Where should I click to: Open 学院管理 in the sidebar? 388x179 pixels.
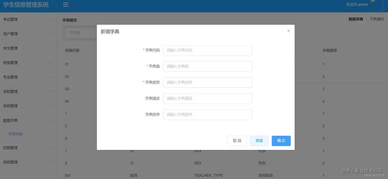[28, 91]
